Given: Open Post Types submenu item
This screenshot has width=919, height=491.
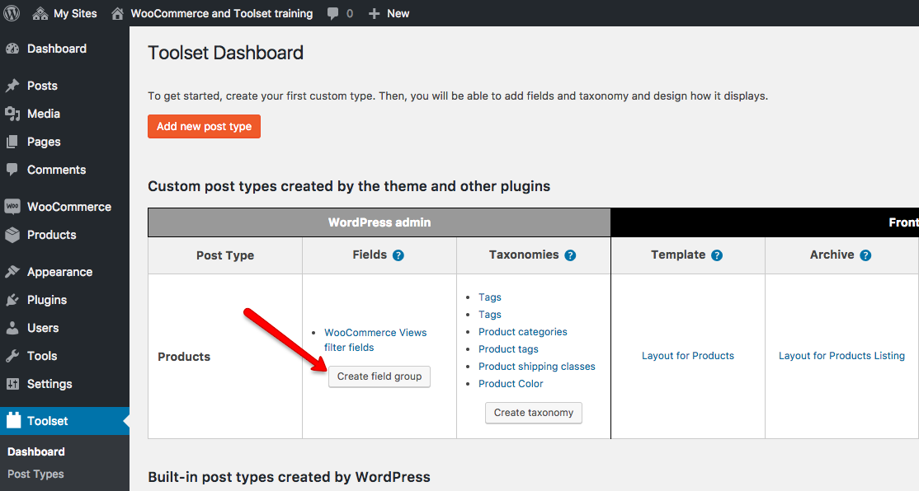Looking at the screenshot, I should click(x=35, y=474).
